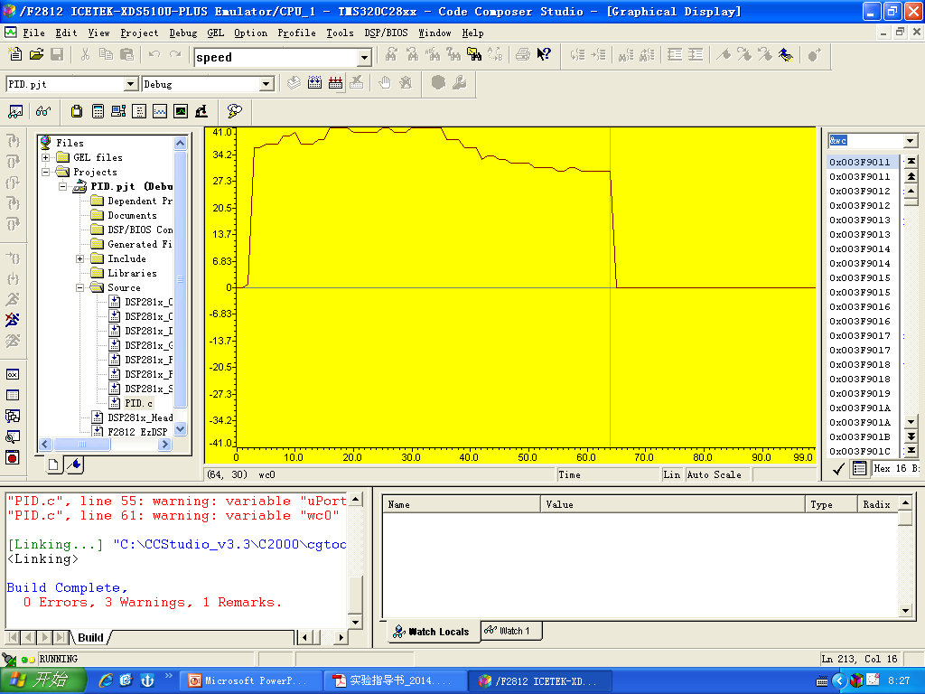
Task: Click the cyan cursor line in graph
Action: pyautogui.click(x=610, y=286)
